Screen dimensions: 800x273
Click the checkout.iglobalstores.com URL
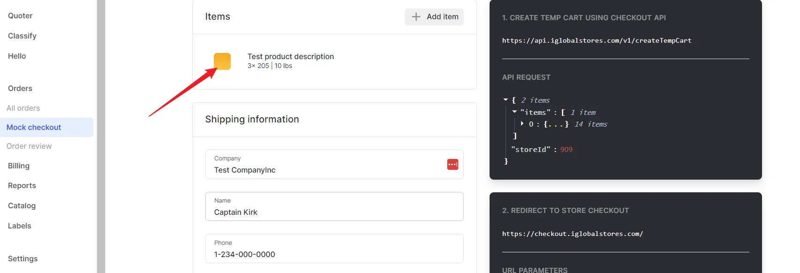pos(573,234)
